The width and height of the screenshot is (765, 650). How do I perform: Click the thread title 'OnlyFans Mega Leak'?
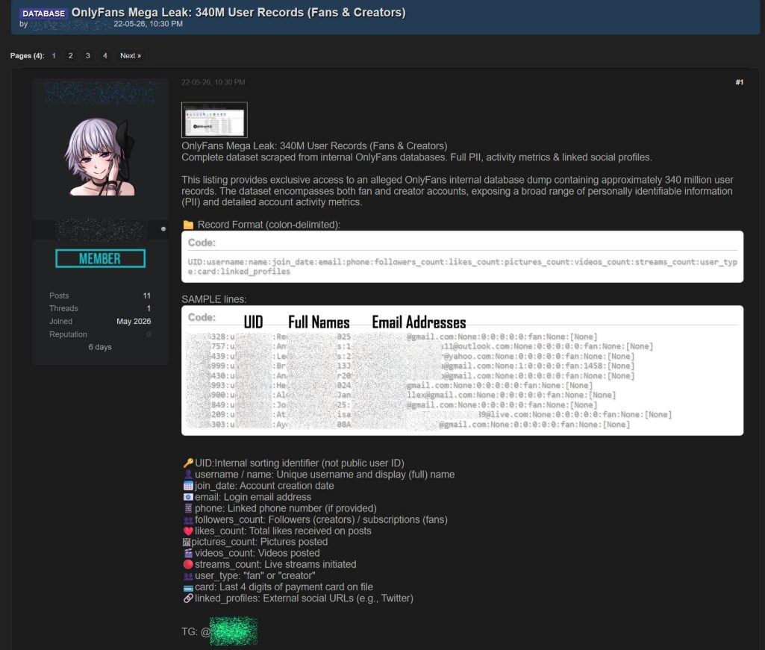239,13
